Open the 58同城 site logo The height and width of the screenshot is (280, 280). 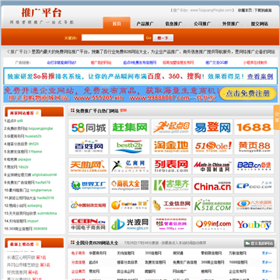click(89, 128)
